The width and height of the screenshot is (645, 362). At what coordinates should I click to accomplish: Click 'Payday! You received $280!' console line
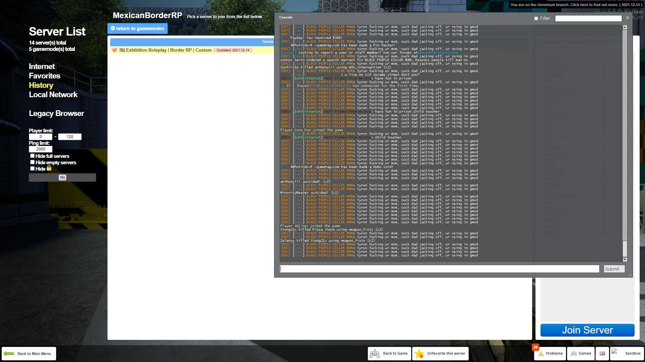(316, 38)
